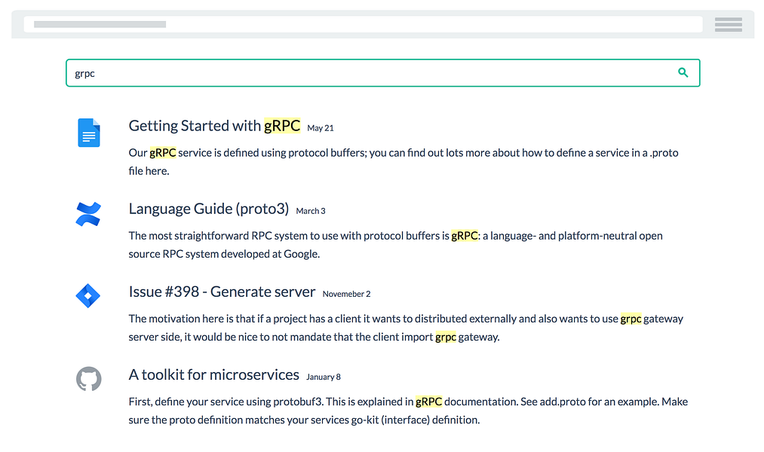The height and width of the screenshot is (452, 764).
Task: Click the 'March 3' date label
Action: coord(311,211)
